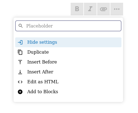Toggle Italic formatting button
The image size is (138, 113).
pos(90,9)
